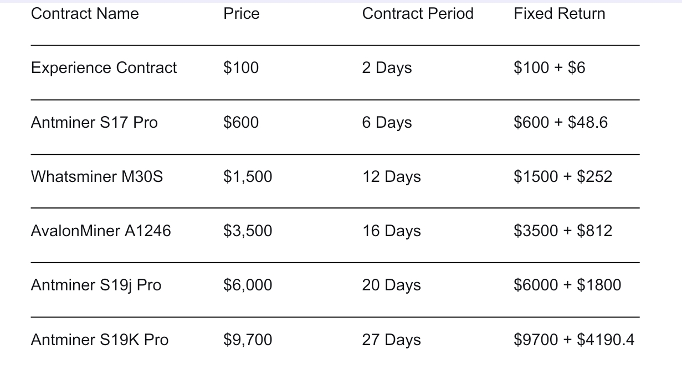Click the 27 Days period text
682x365 pixels.
(391, 340)
